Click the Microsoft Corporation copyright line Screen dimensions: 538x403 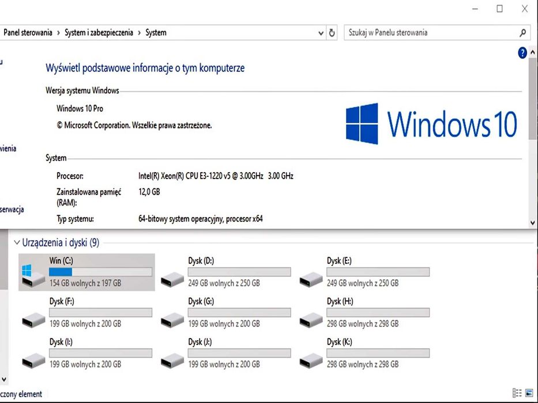click(x=134, y=126)
